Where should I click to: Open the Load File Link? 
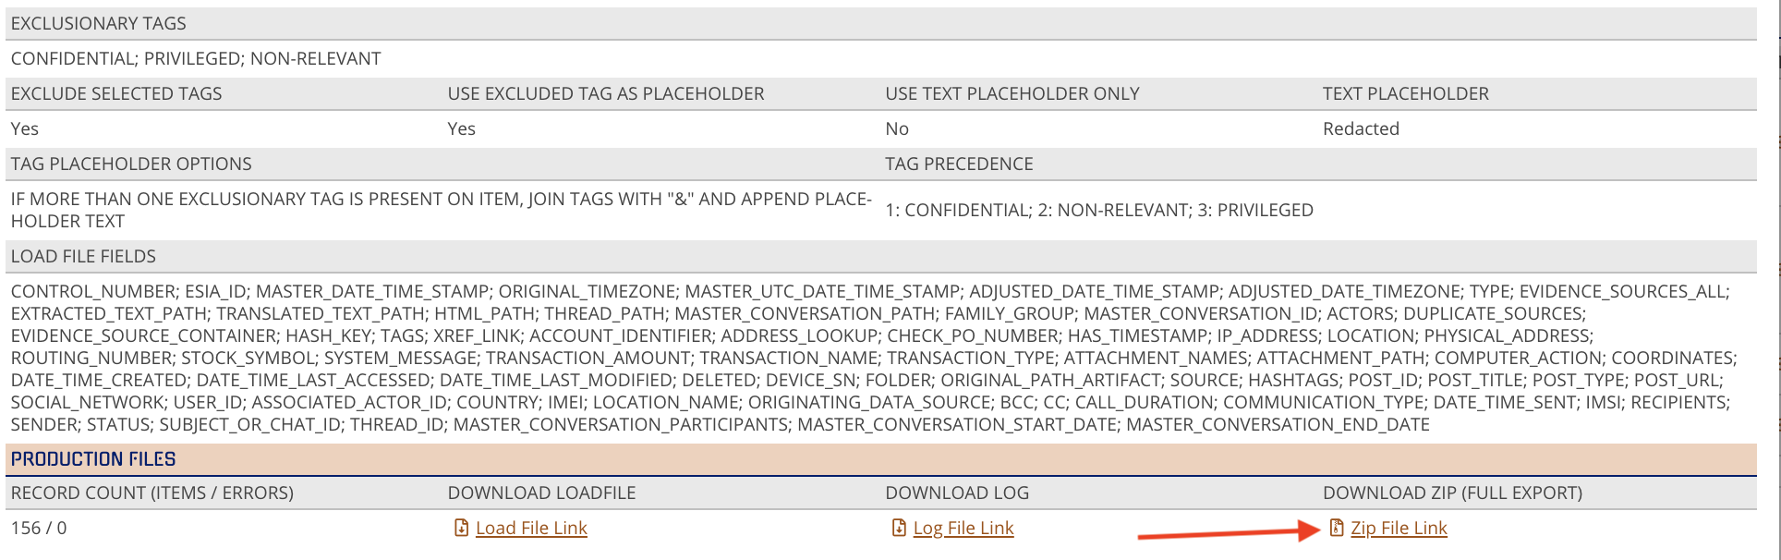pos(531,528)
